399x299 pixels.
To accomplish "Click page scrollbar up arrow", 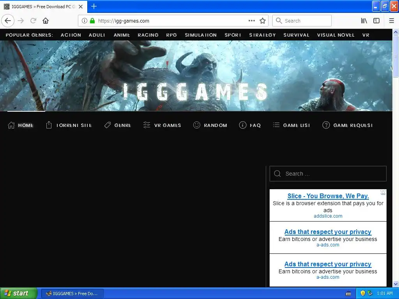I will click(x=396, y=32).
